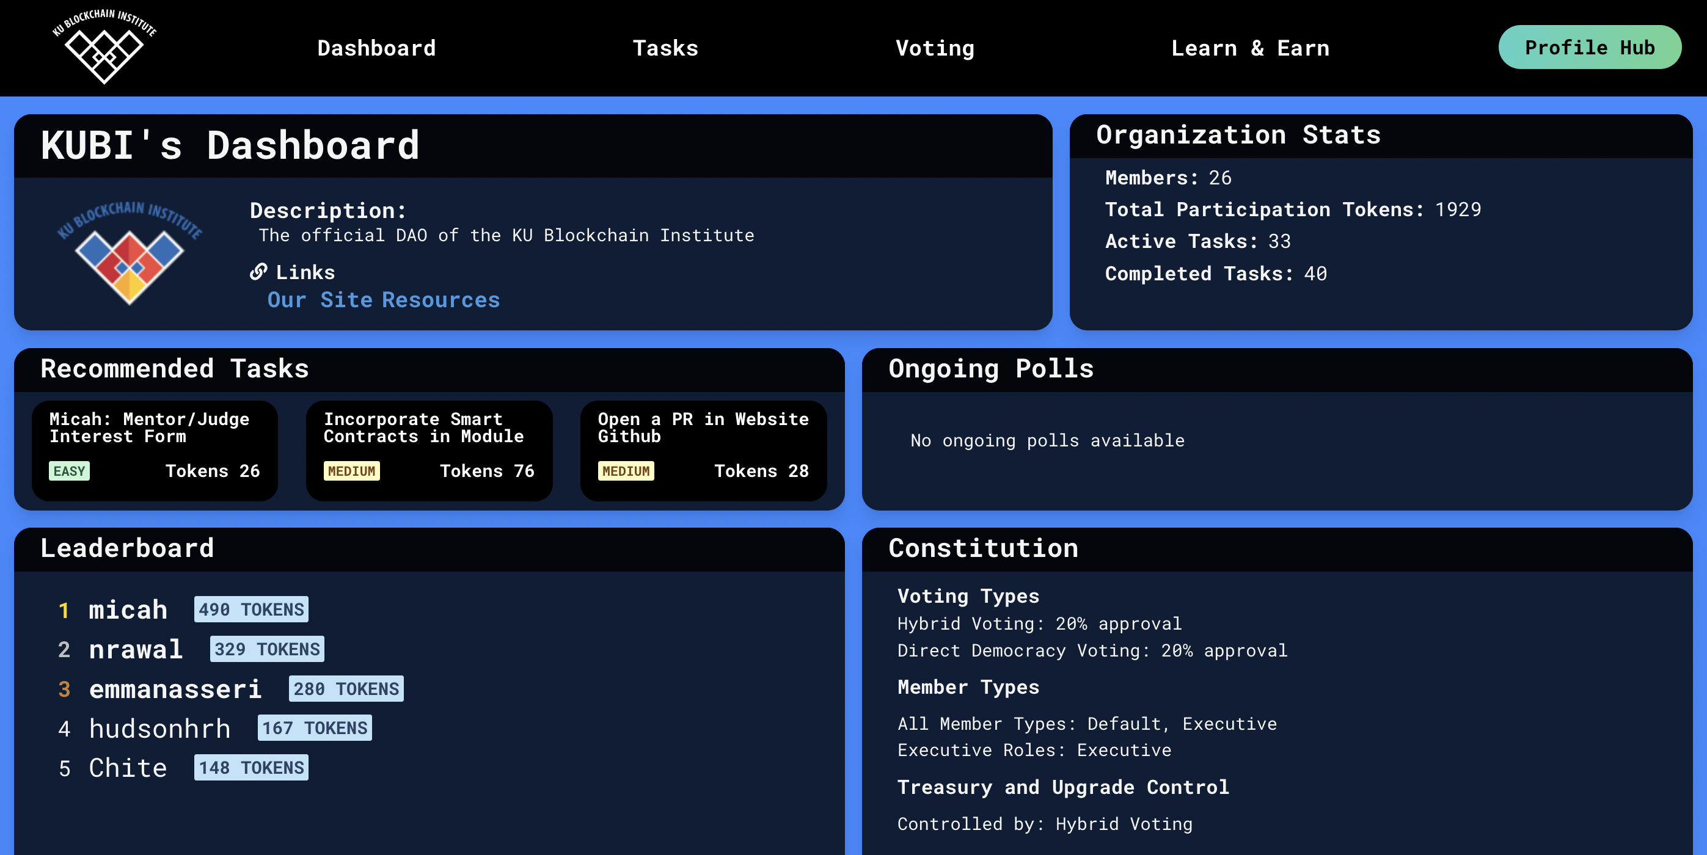
Task: Click the 490 TOKENS badge
Action: (251, 609)
